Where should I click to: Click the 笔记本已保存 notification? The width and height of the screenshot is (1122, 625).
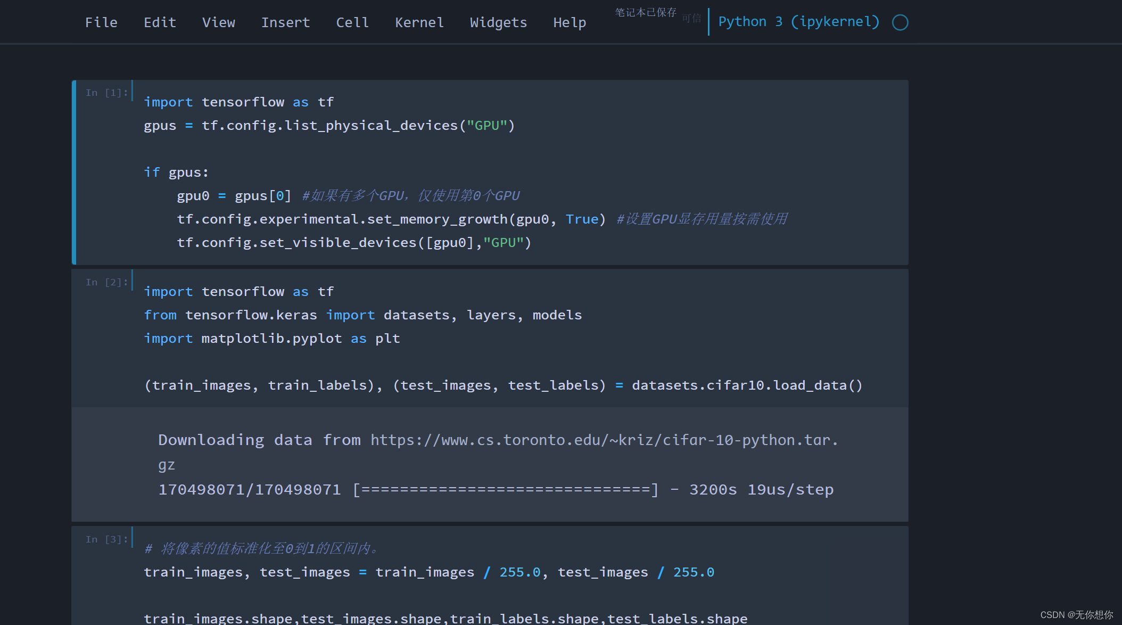(x=646, y=12)
